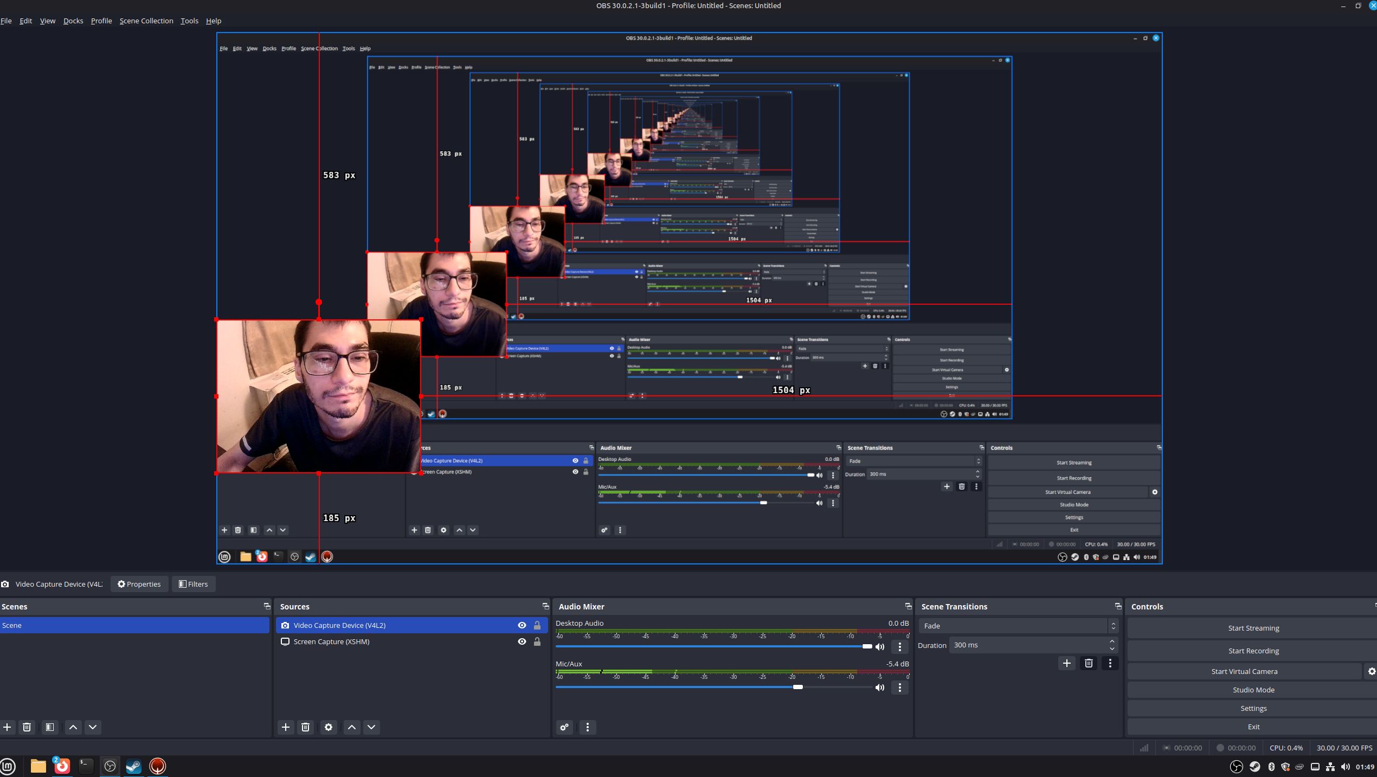The height and width of the screenshot is (777, 1377).
Task: Open the Edit menu
Action: pyautogui.click(x=26, y=21)
